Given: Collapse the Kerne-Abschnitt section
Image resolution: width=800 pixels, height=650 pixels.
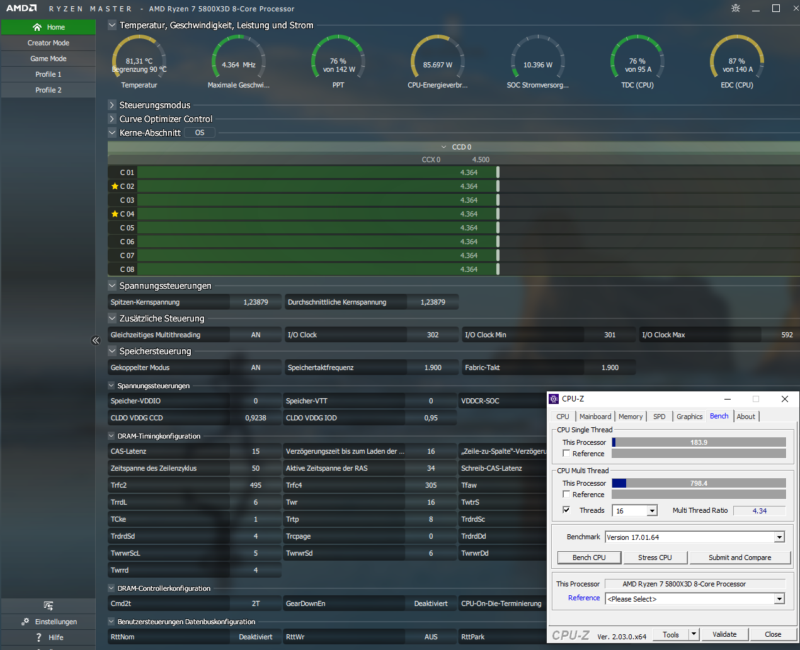Looking at the screenshot, I should tap(112, 133).
